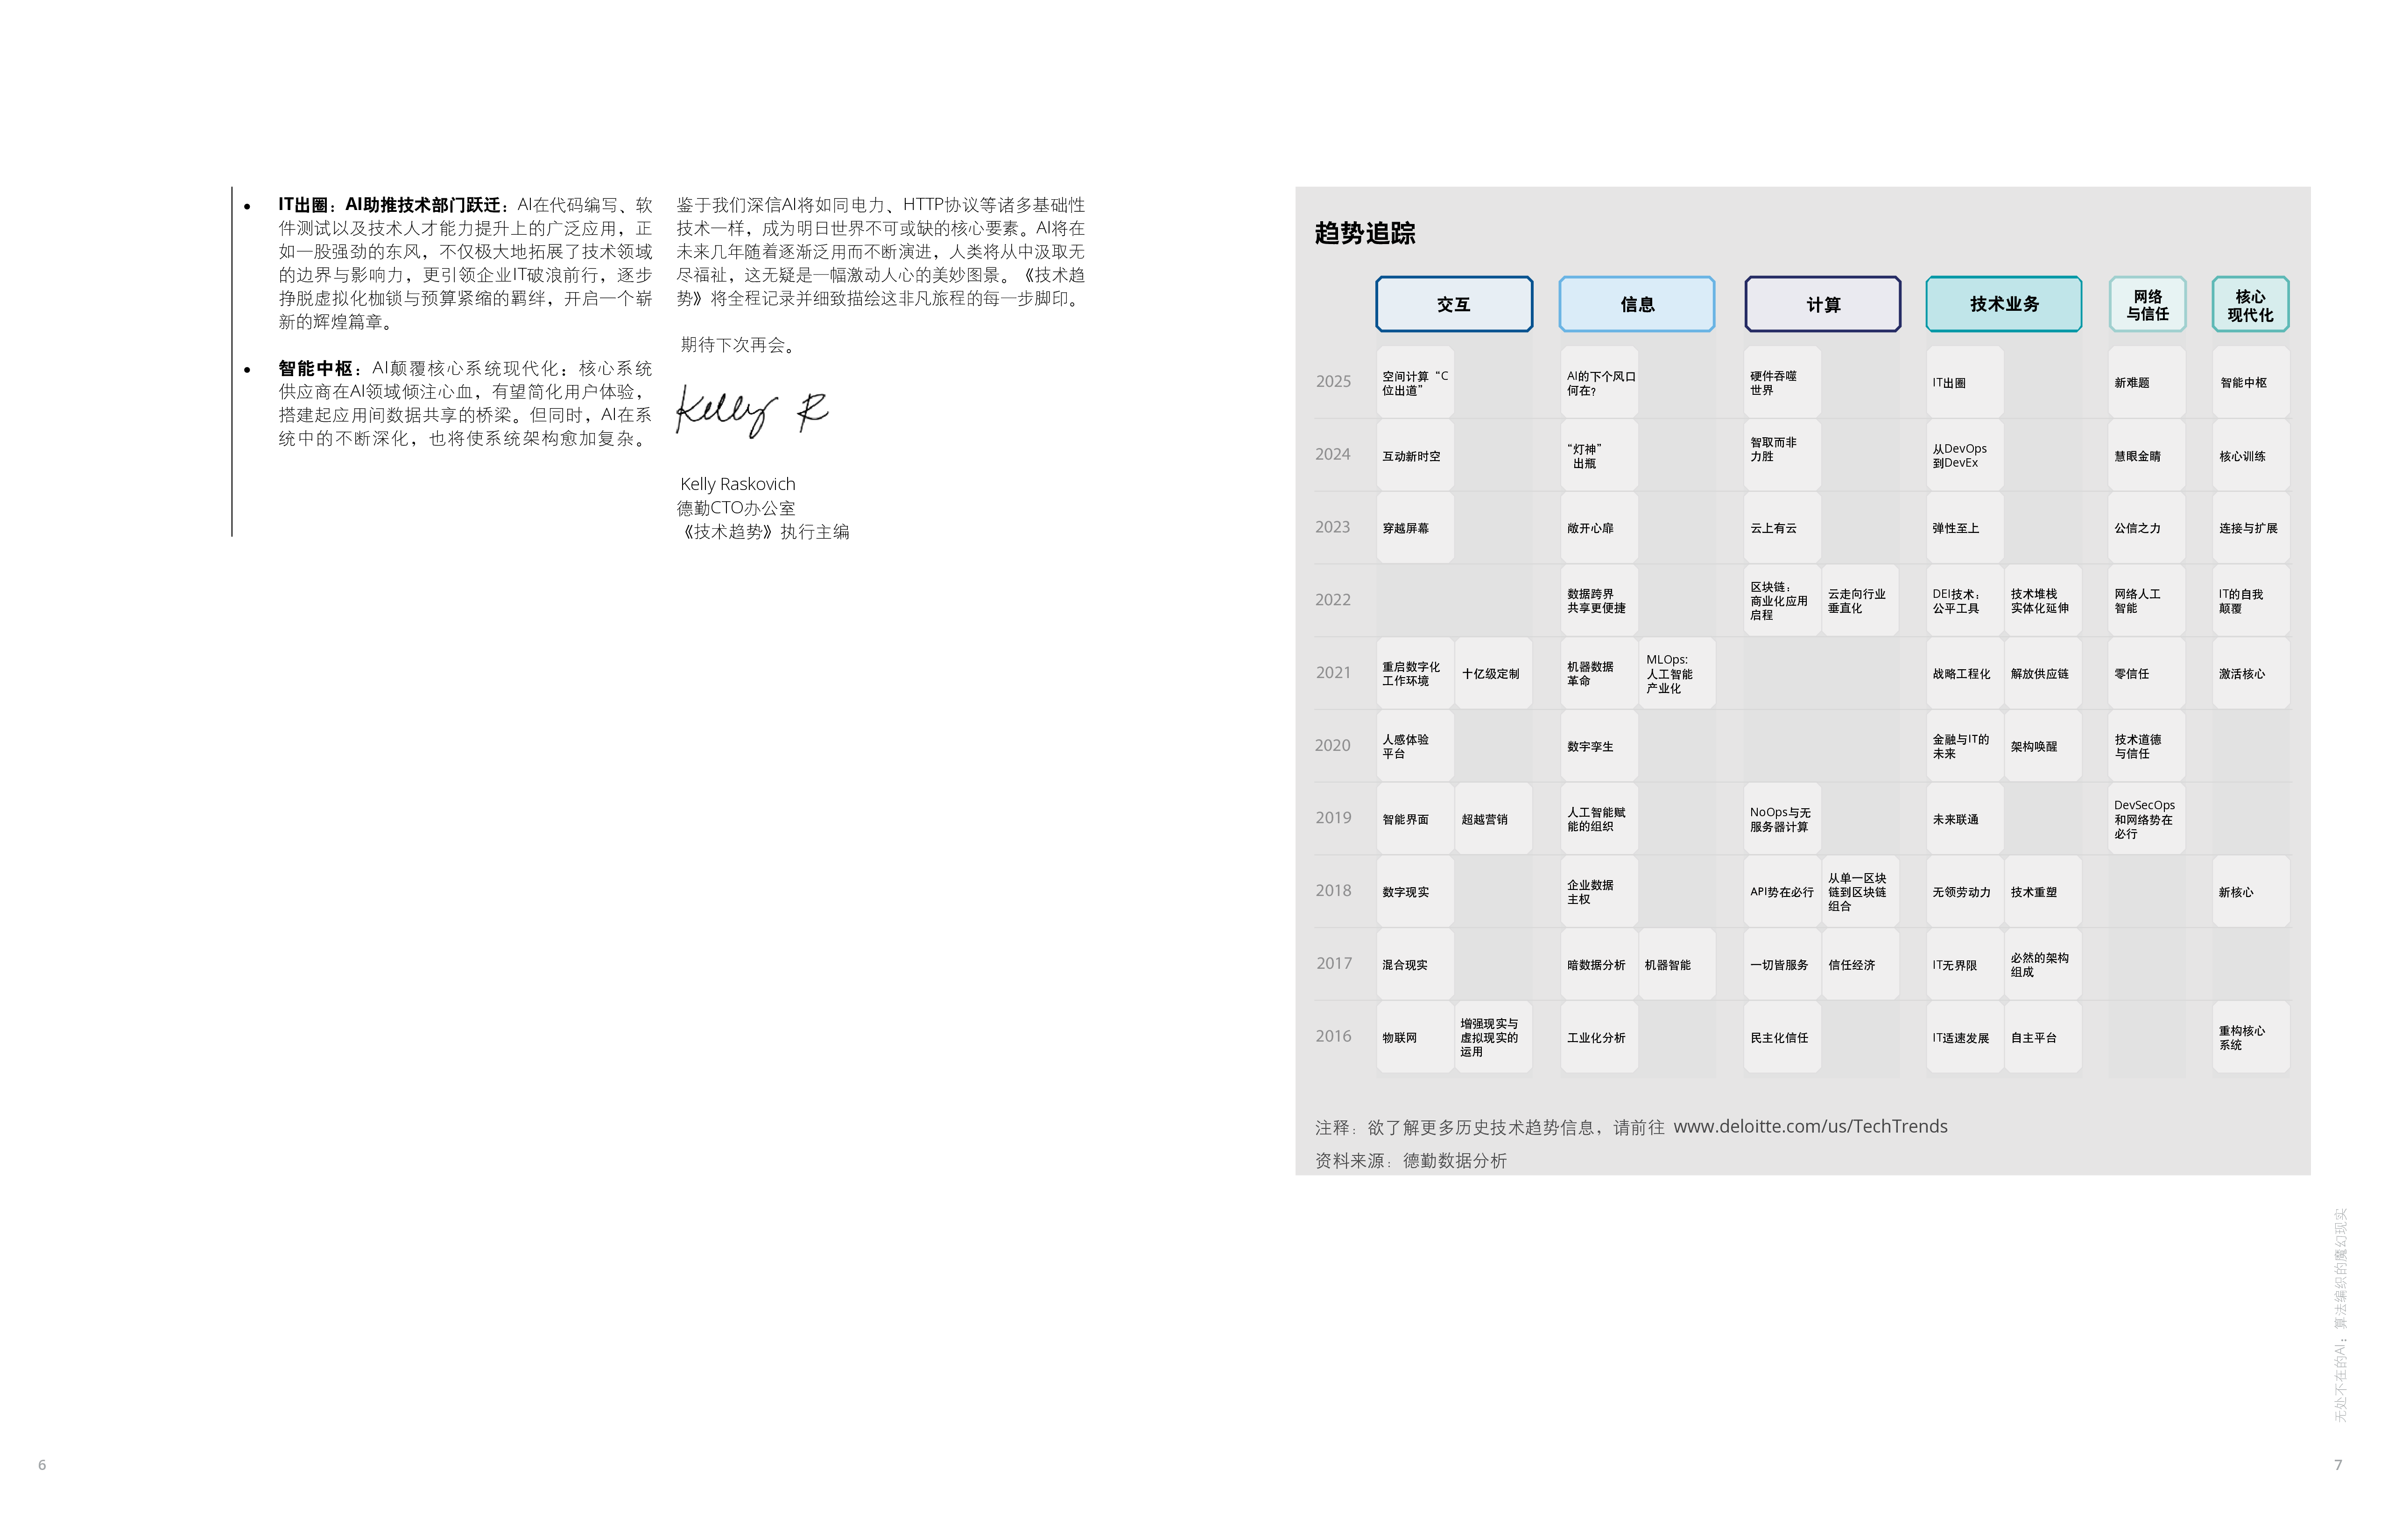Click the 激活核心 cell

point(2251,673)
